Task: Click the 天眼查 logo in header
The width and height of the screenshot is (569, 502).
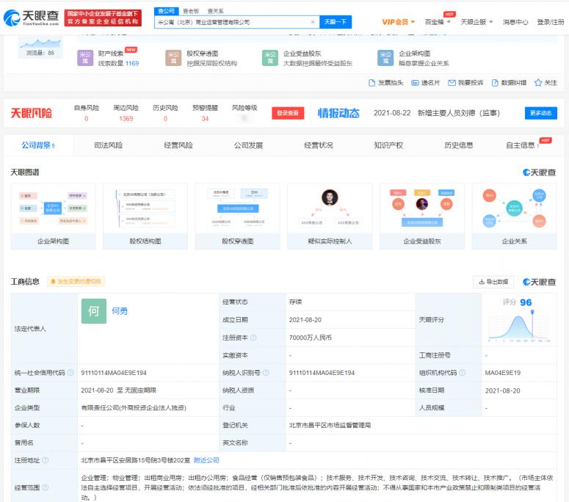Action: 32,16
